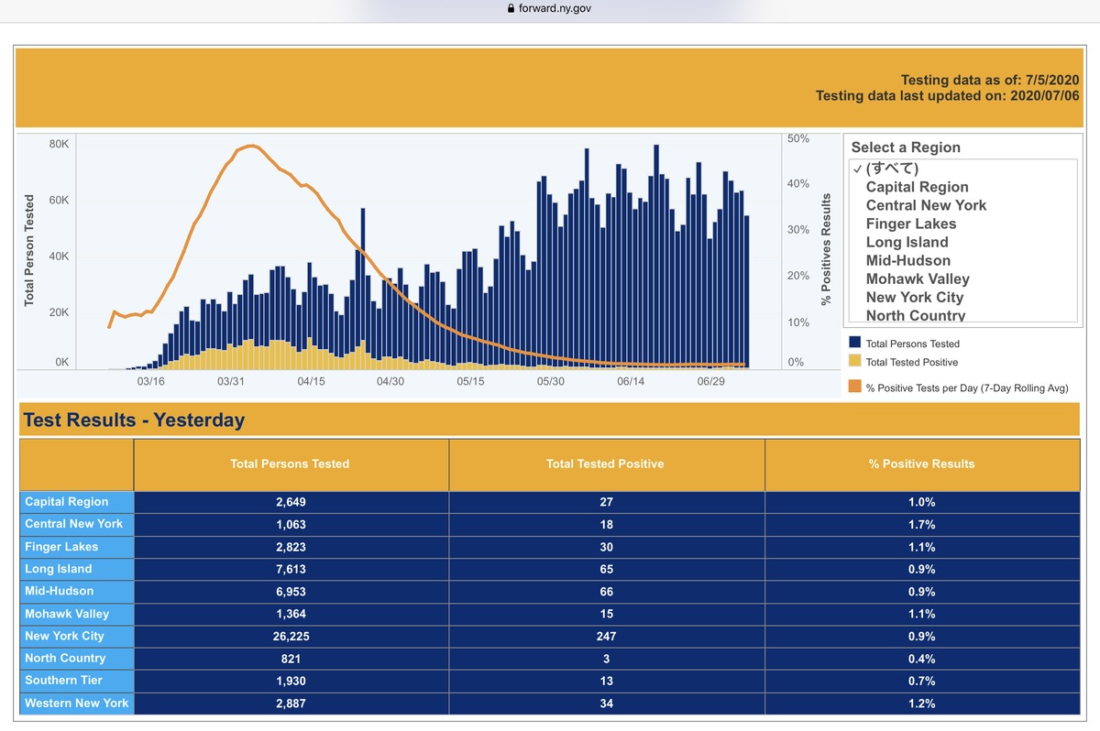Click the yellow Total Tested Positive swatch
Viewport: 1100px width, 731px height.
point(855,361)
